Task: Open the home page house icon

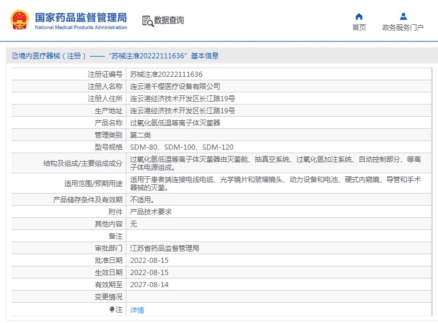Action: tap(359, 17)
